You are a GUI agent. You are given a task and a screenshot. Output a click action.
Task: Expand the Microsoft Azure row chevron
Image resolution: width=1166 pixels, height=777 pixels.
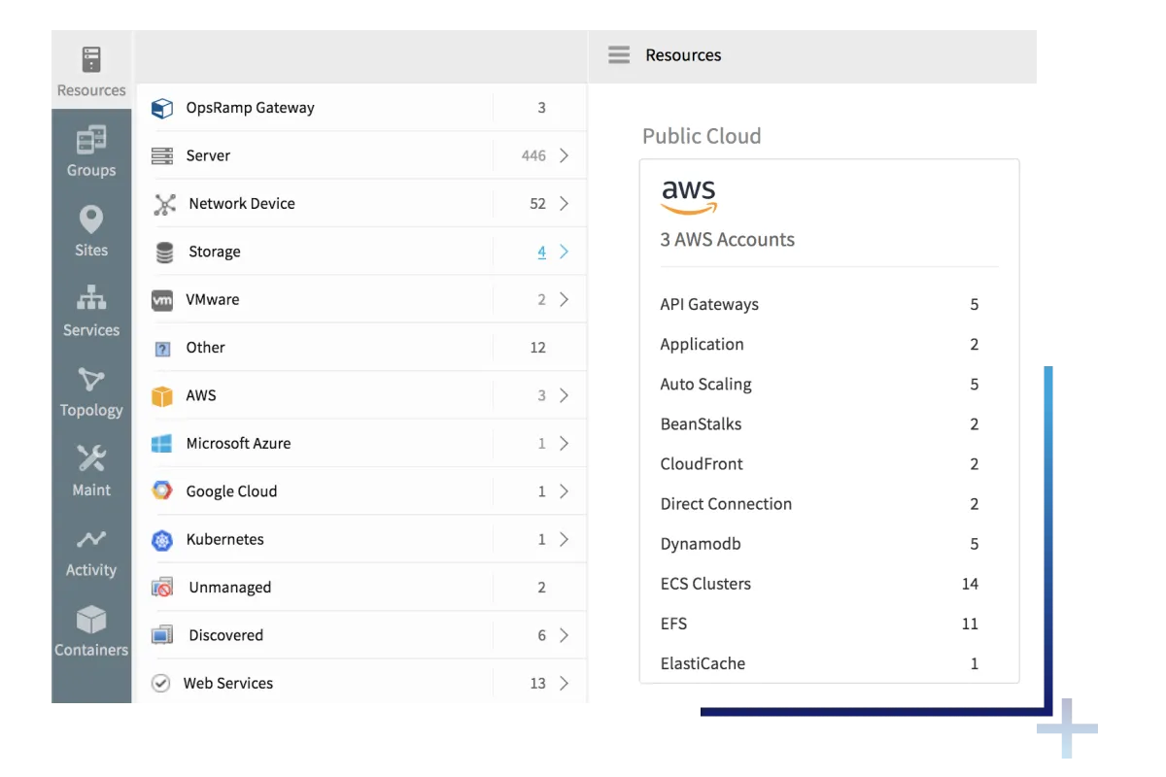coord(565,444)
